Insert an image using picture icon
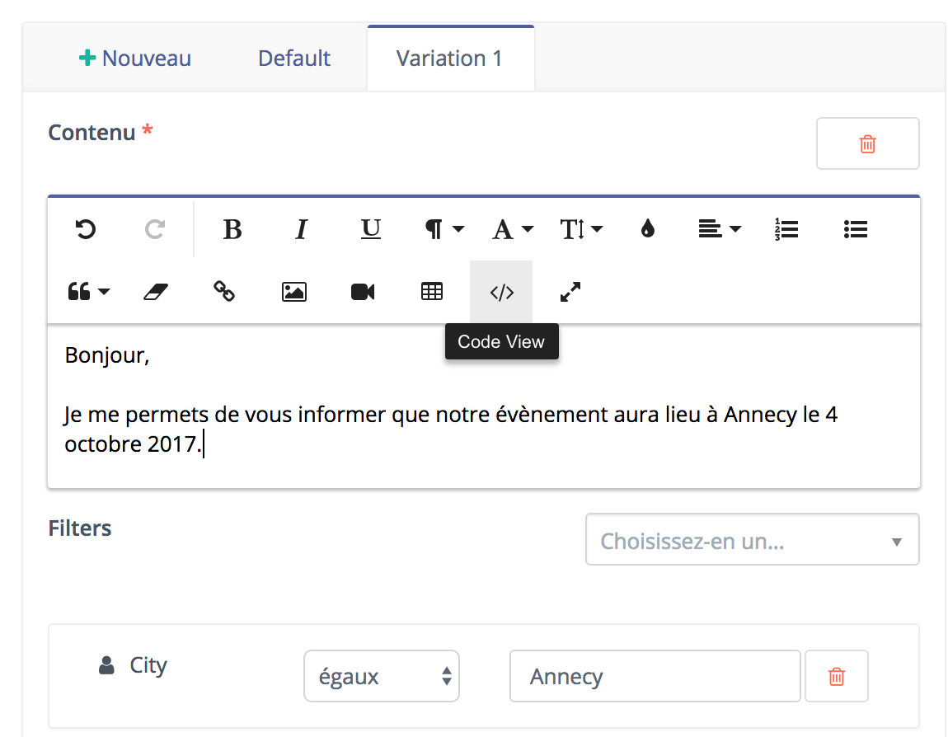This screenshot has height=737, width=948. [x=293, y=292]
